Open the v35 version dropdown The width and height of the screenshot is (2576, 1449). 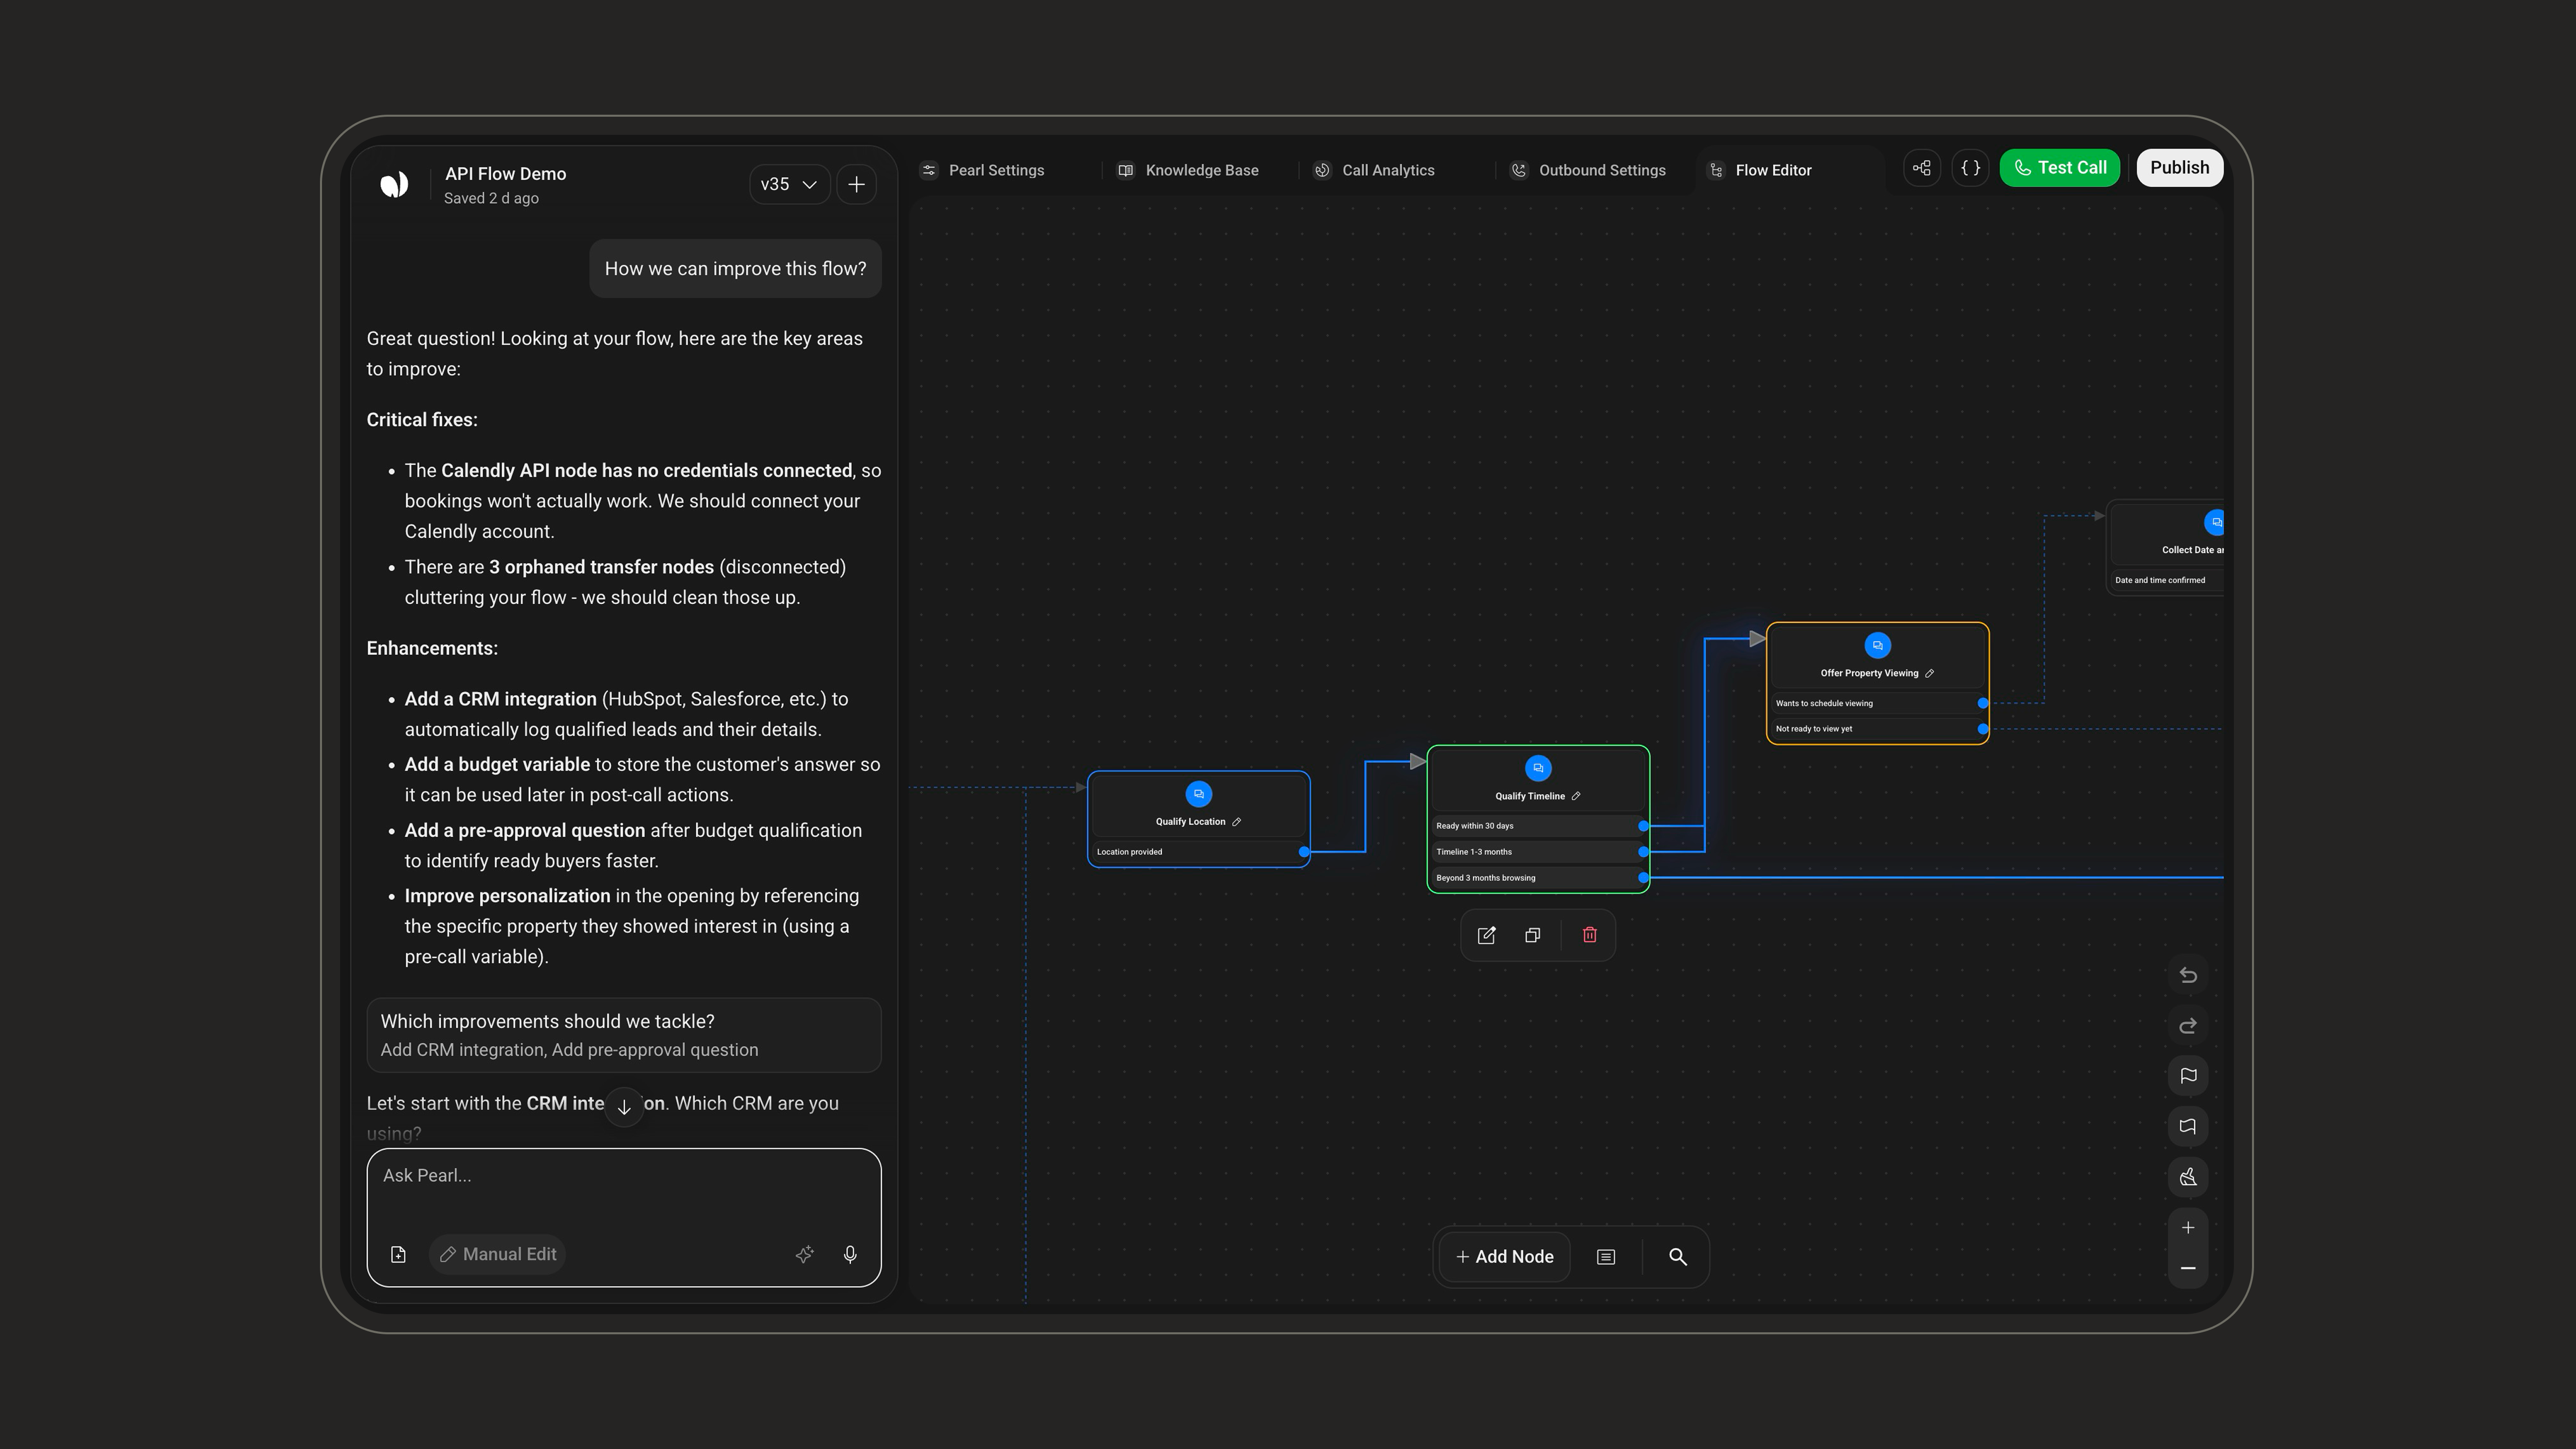[789, 184]
